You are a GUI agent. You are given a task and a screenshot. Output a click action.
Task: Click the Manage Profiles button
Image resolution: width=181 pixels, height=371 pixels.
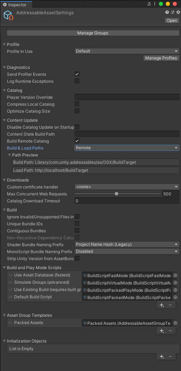point(162,58)
